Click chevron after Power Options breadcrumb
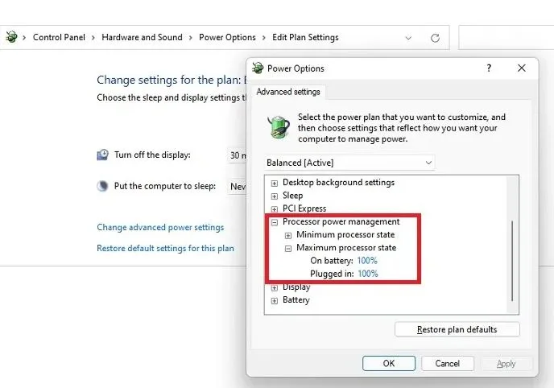Screen dimensions: 554x388 pyautogui.click(x=264, y=37)
